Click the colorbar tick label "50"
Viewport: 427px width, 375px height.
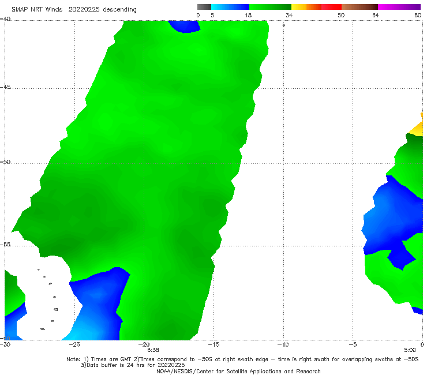click(341, 15)
